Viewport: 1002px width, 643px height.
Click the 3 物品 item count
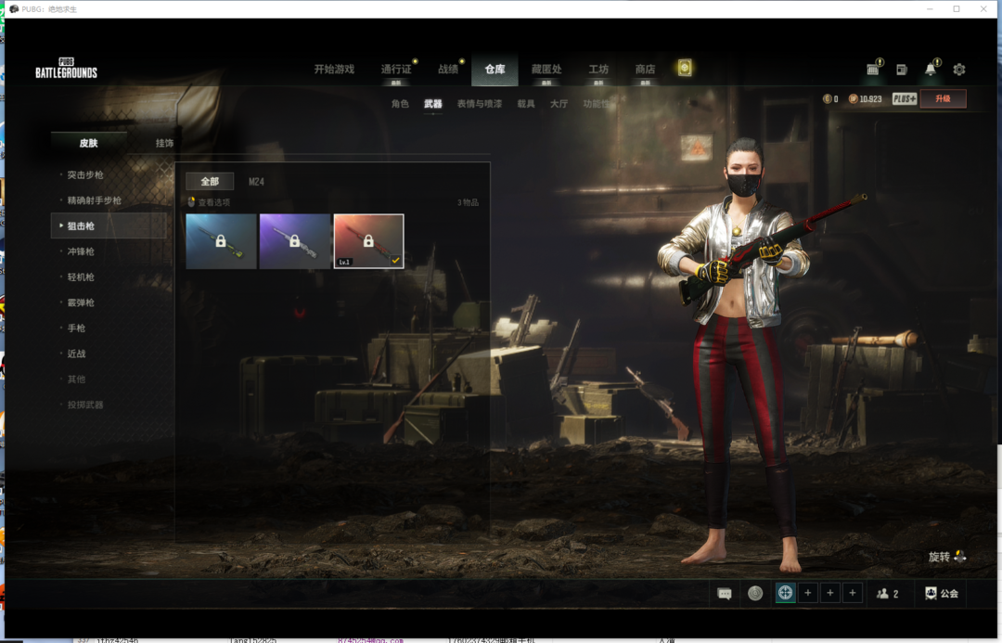tap(468, 202)
